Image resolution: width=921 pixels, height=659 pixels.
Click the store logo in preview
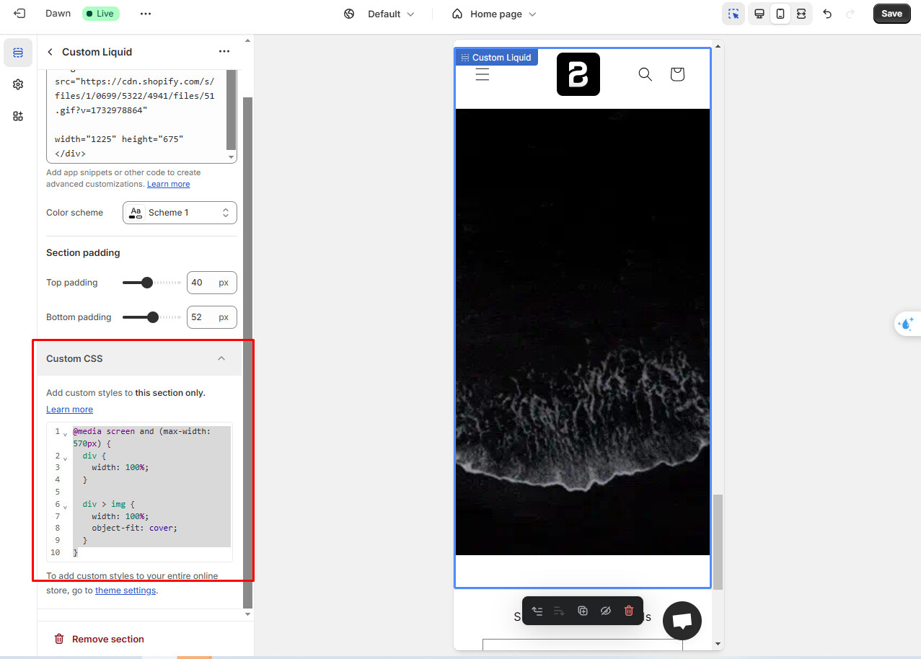578,74
